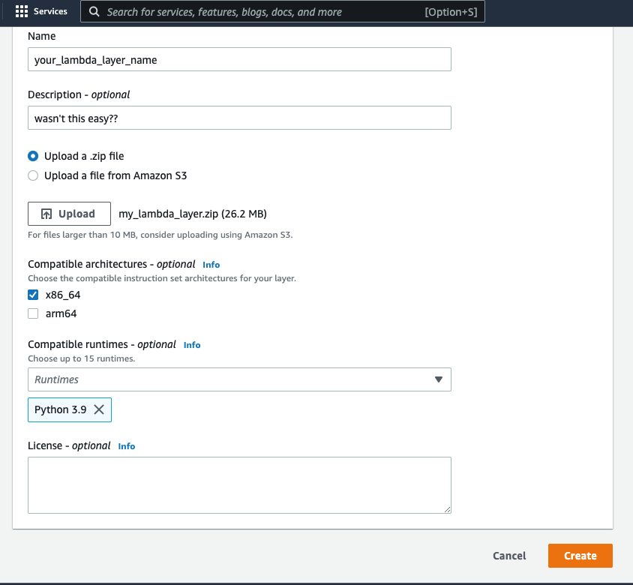Open Info about compatible architectures
The width and height of the screenshot is (633, 585).
tap(211, 264)
